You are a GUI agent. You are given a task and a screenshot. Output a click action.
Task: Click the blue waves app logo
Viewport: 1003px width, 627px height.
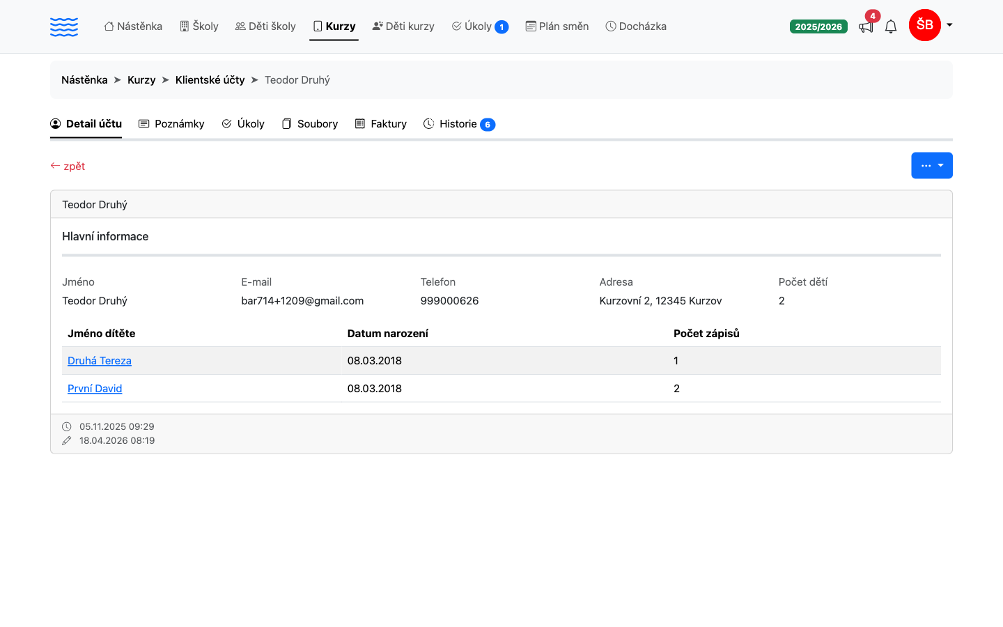point(64,26)
